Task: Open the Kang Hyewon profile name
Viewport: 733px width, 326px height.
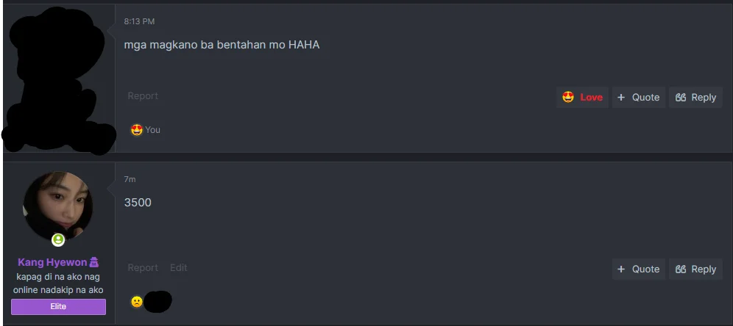Action: (x=52, y=262)
